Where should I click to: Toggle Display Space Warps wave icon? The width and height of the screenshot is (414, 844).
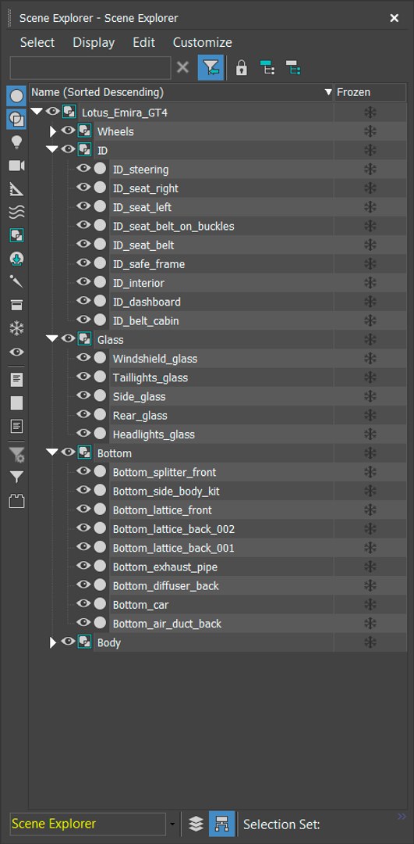(16, 212)
